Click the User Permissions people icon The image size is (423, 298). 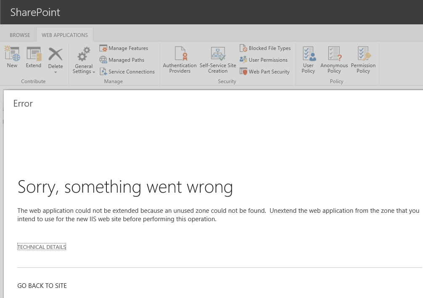pos(243,60)
